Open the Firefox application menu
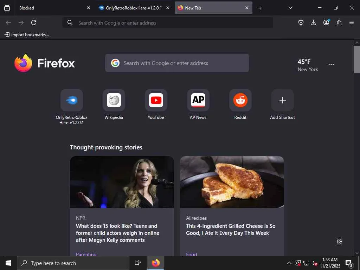The width and height of the screenshot is (360, 270). click(x=352, y=22)
